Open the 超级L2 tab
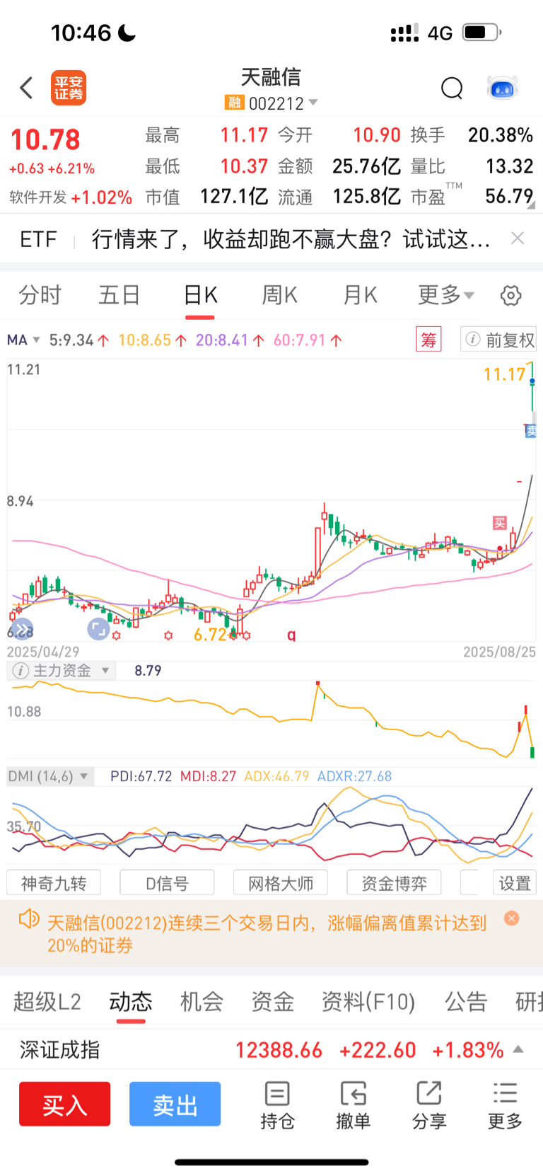 (x=47, y=1002)
